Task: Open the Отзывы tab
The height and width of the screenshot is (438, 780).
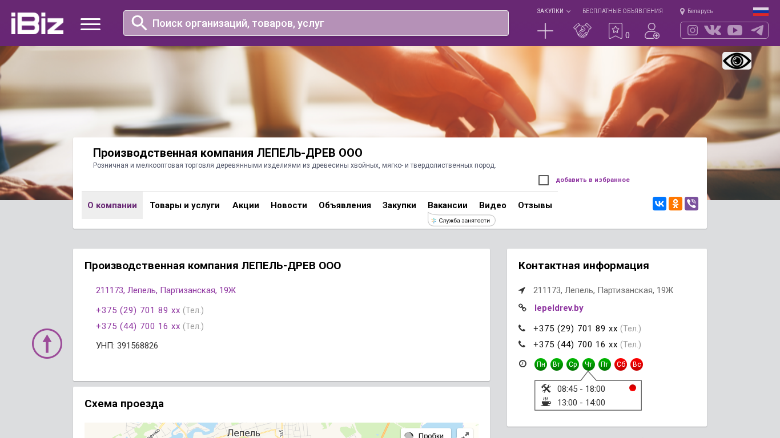Action: point(534,205)
